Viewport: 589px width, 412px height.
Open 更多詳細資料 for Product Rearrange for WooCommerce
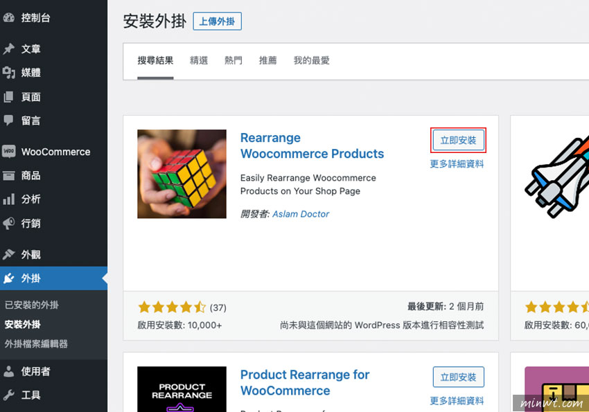tap(457, 401)
